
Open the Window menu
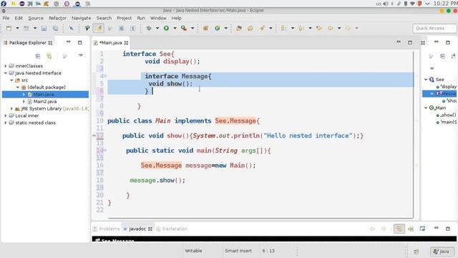pyautogui.click(x=158, y=18)
